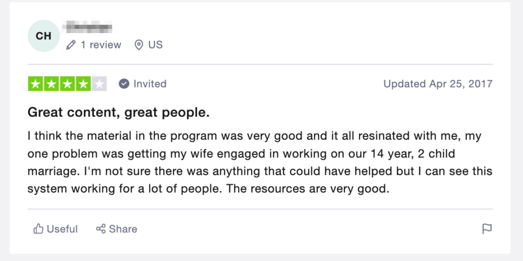
Task: Click the Share network icon
Action: tap(101, 229)
